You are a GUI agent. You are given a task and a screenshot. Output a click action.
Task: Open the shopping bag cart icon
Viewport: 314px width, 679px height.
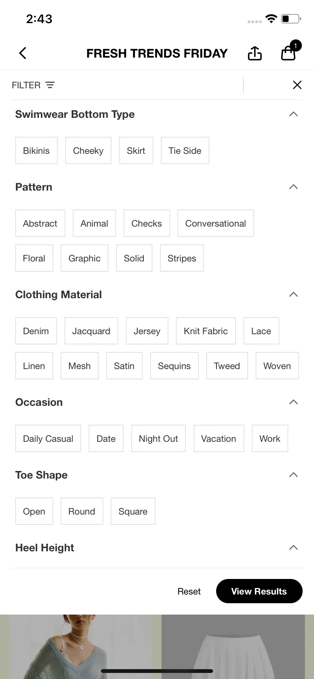point(289,53)
